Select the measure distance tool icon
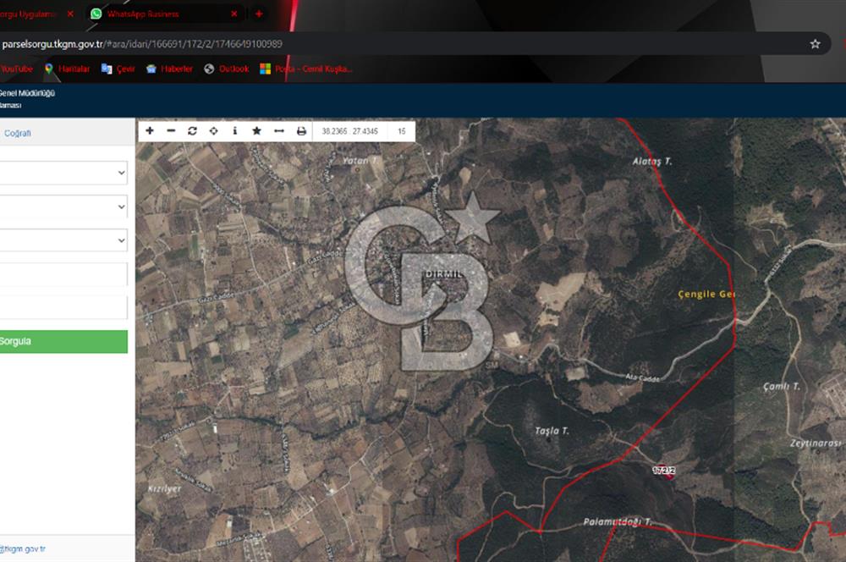This screenshot has height=562, width=846. pos(279,130)
